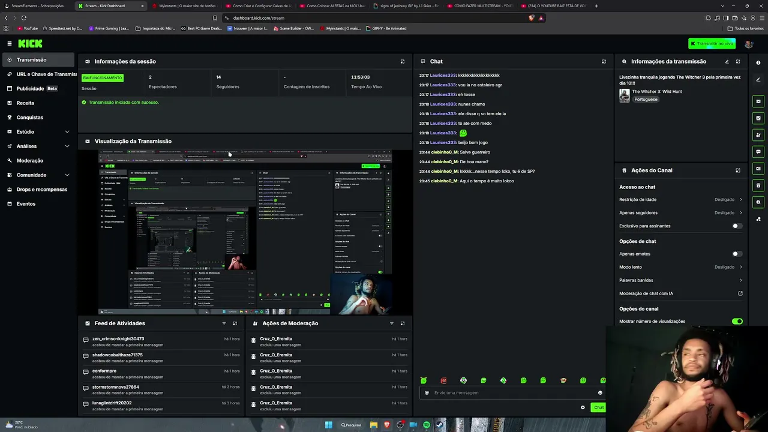Screen dimensions: 768x432
Task: Disable Mostrar número de visualizações
Action: (x=737, y=322)
